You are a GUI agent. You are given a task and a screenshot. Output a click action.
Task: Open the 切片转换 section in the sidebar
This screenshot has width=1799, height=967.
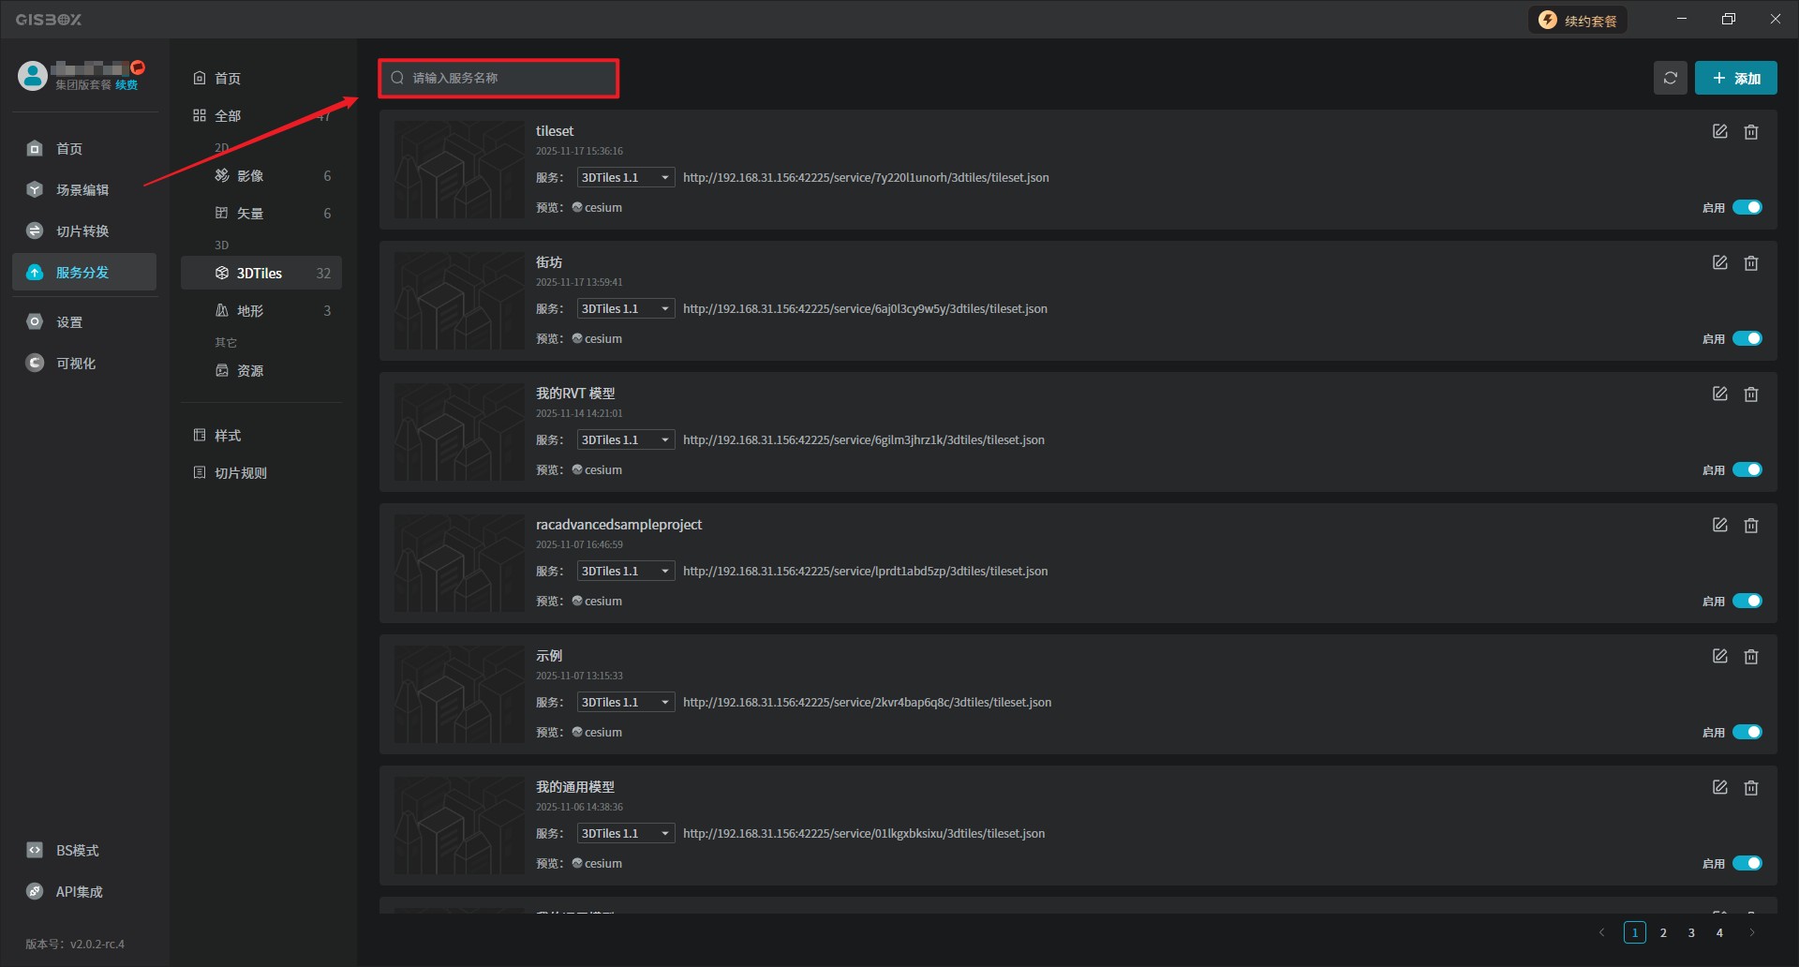pyautogui.click(x=82, y=231)
